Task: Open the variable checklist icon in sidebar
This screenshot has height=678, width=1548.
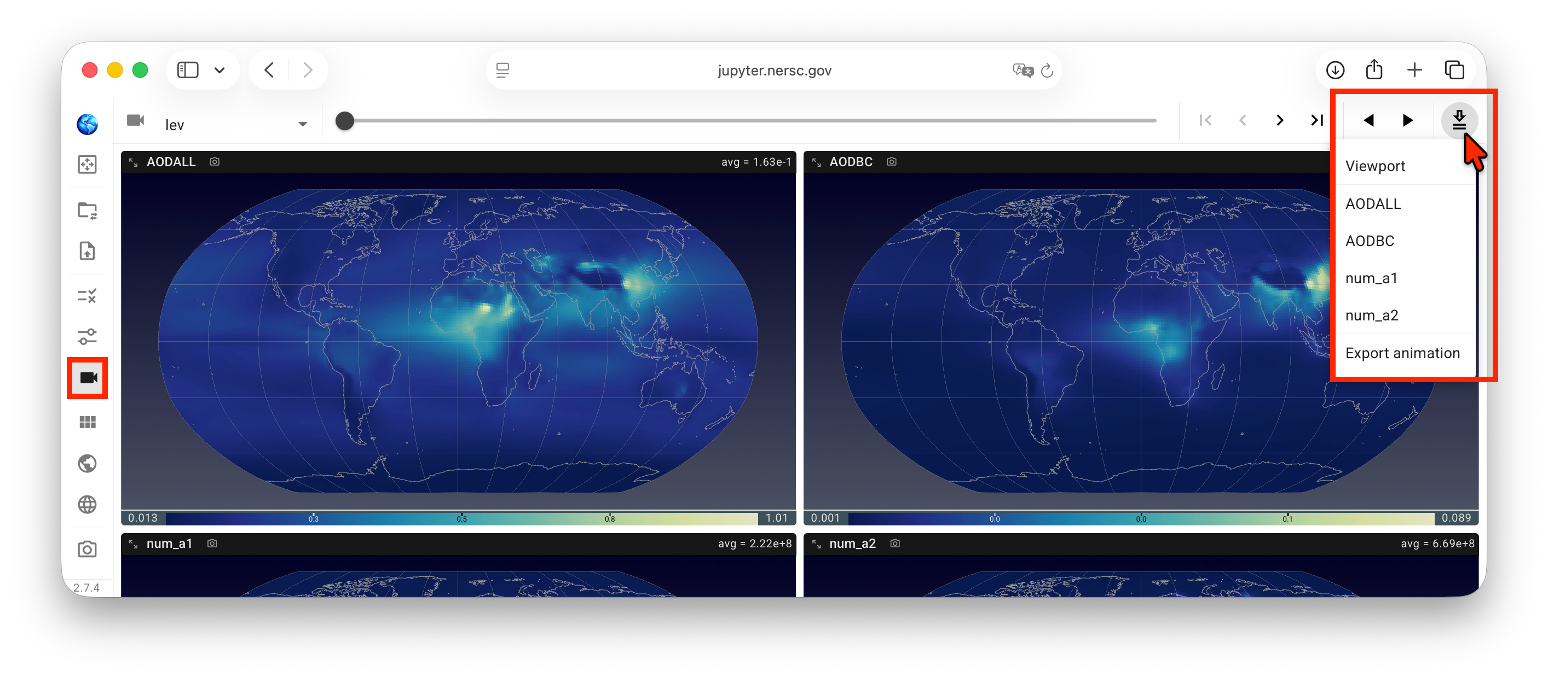Action: (87, 296)
